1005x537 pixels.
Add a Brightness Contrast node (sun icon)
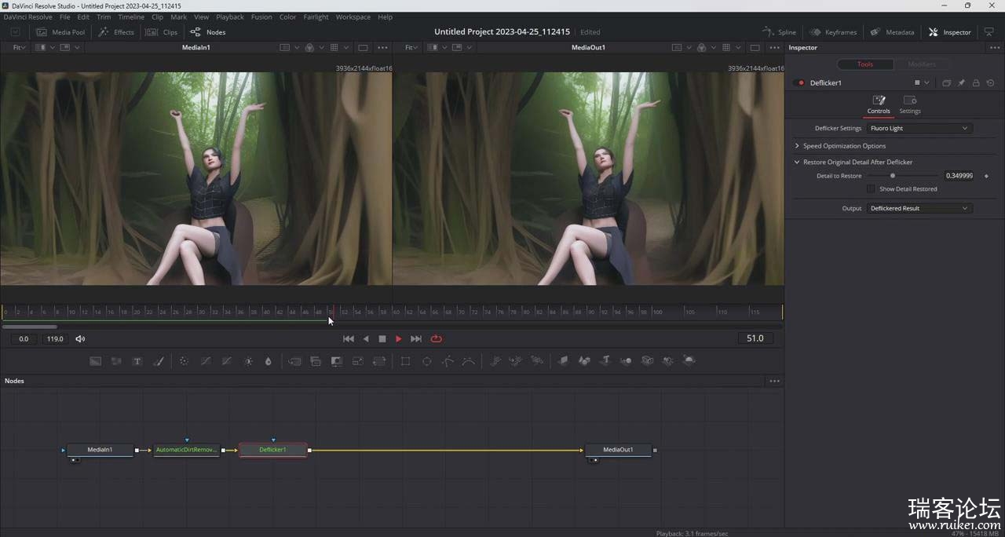[x=248, y=361]
